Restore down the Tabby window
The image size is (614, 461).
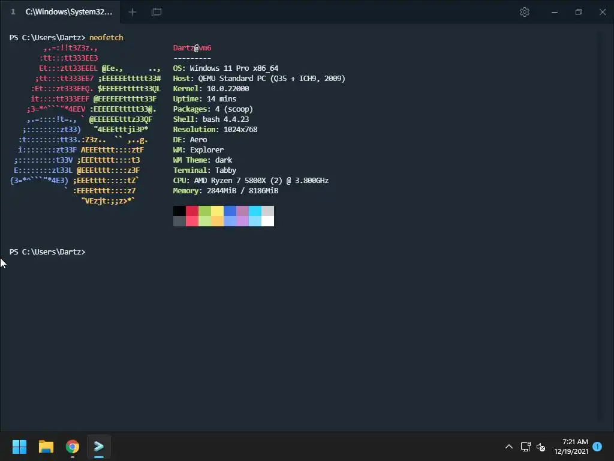coord(579,12)
